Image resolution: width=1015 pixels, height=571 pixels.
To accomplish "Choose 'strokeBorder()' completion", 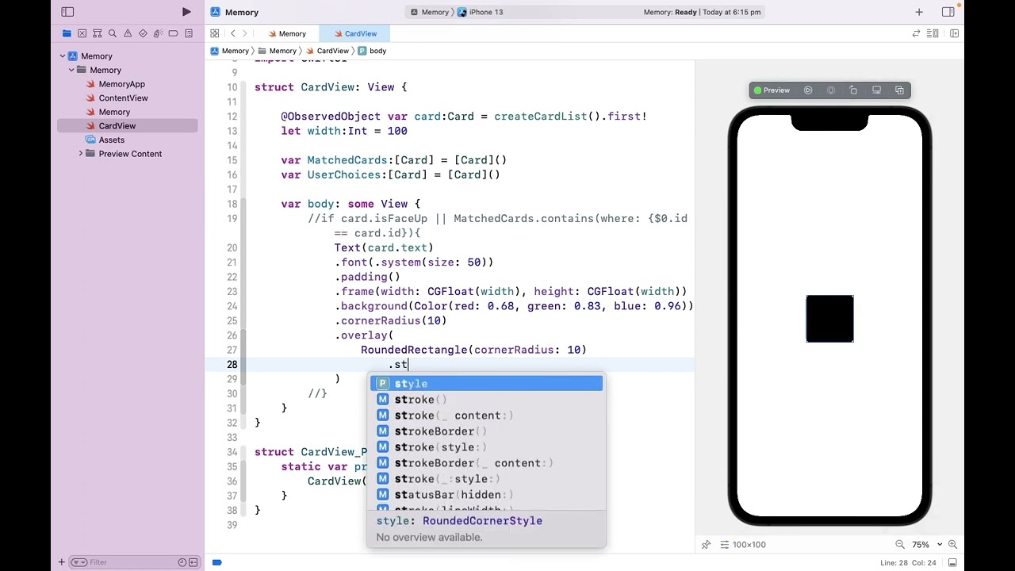I will pyautogui.click(x=486, y=431).
